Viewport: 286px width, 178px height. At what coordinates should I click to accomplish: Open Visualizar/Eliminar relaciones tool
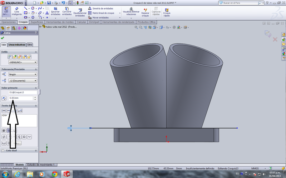131,11
